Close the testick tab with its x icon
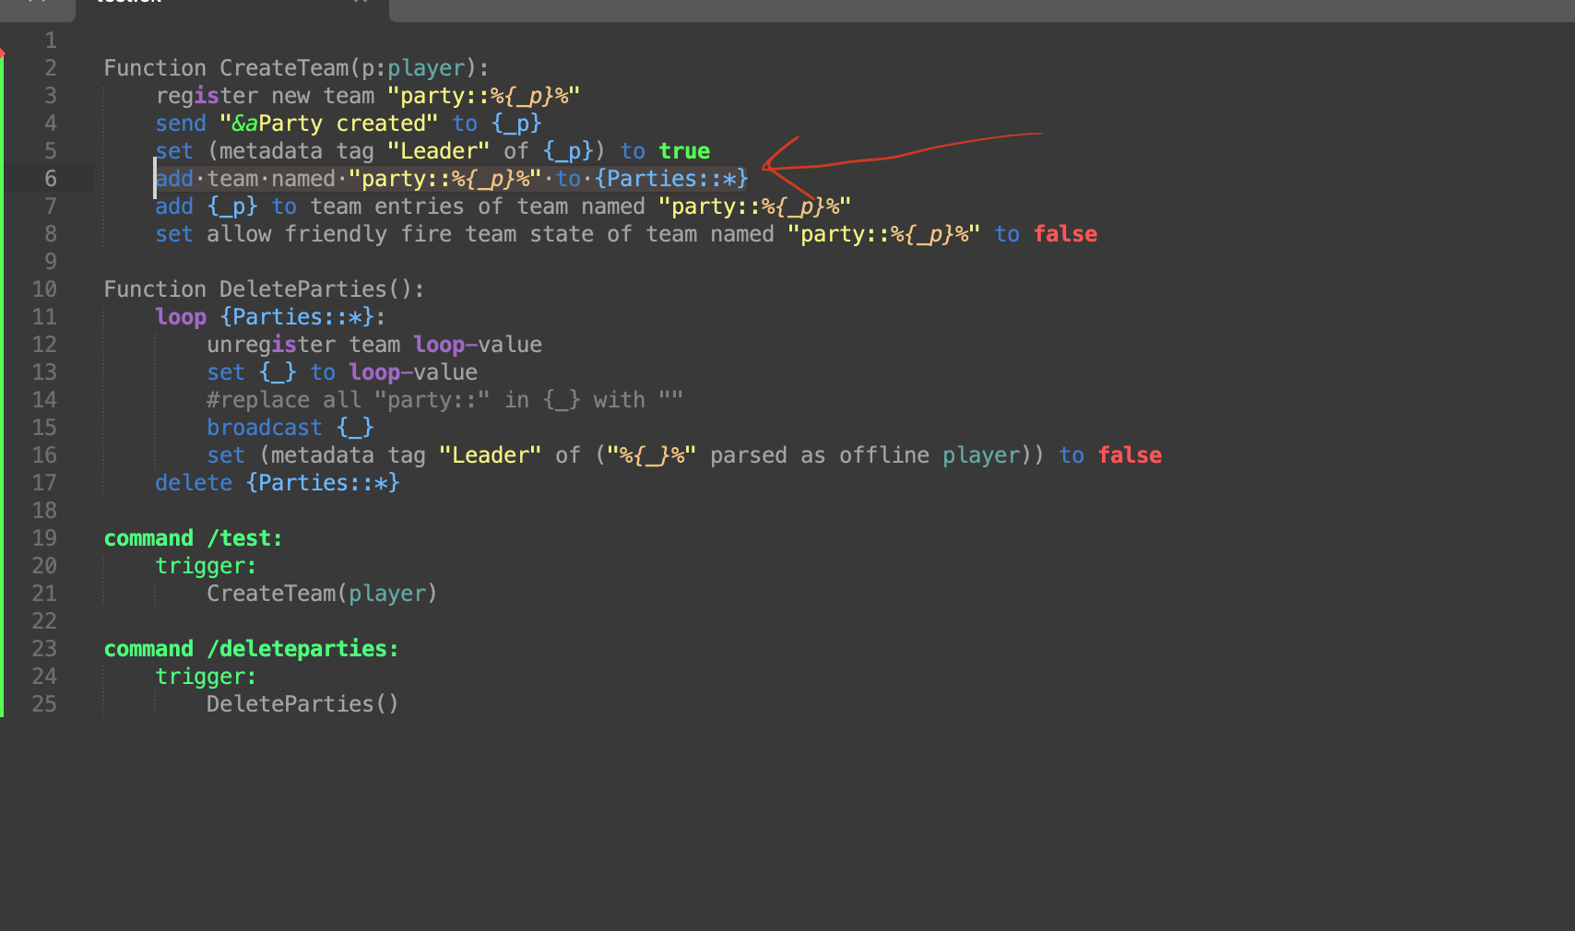This screenshot has height=931, width=1575. (359, 3)
